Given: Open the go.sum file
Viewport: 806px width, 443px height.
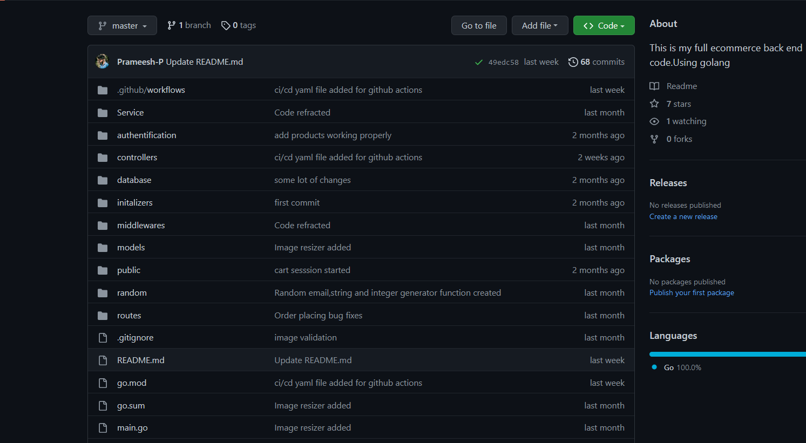Looking at the screenshot, I should pos(131,406).
